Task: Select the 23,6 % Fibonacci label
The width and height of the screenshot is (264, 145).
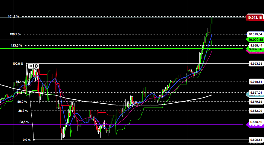Action: [24, 122]
